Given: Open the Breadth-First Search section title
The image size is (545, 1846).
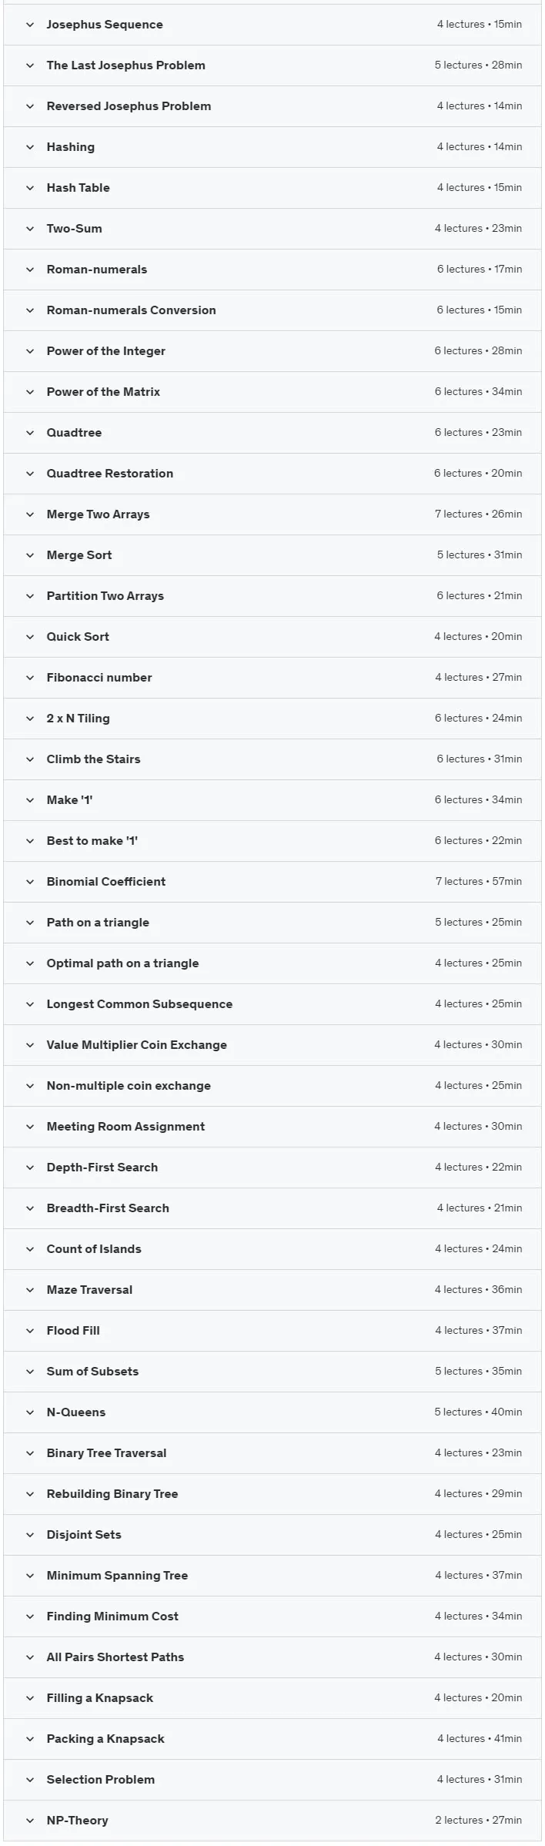Looking at the screenshot, I should [x=108, y=1208].
